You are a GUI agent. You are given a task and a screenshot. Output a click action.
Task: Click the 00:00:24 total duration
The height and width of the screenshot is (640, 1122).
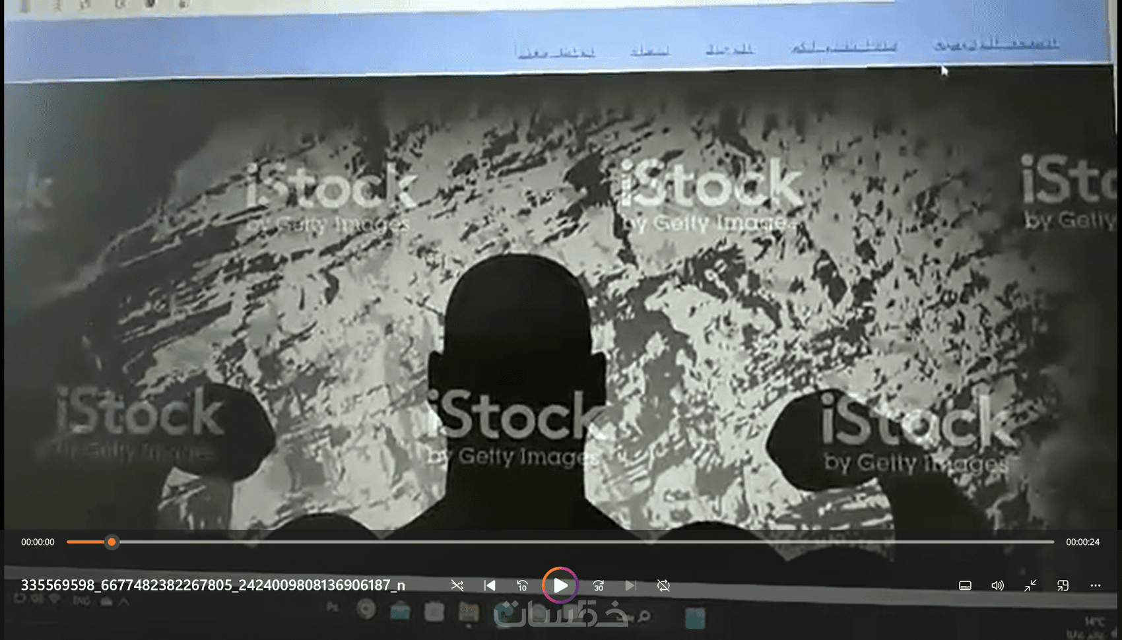click(x=1083, y=542)
